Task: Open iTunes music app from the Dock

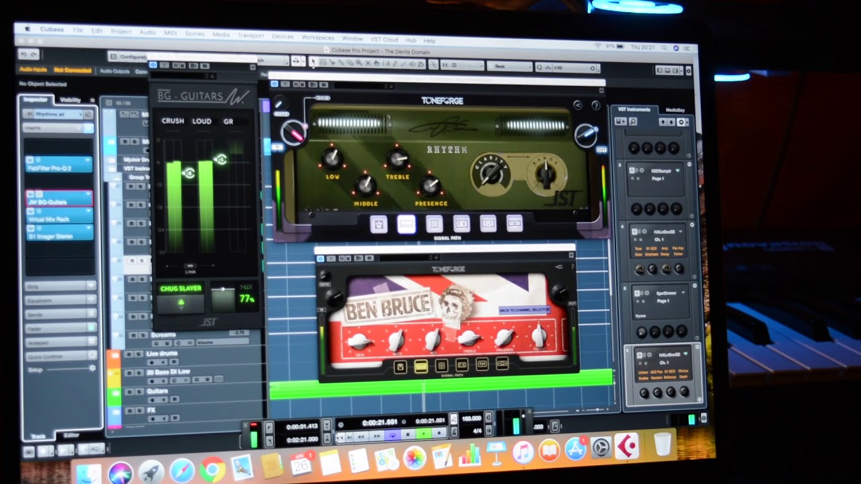Action: point(523,451)
